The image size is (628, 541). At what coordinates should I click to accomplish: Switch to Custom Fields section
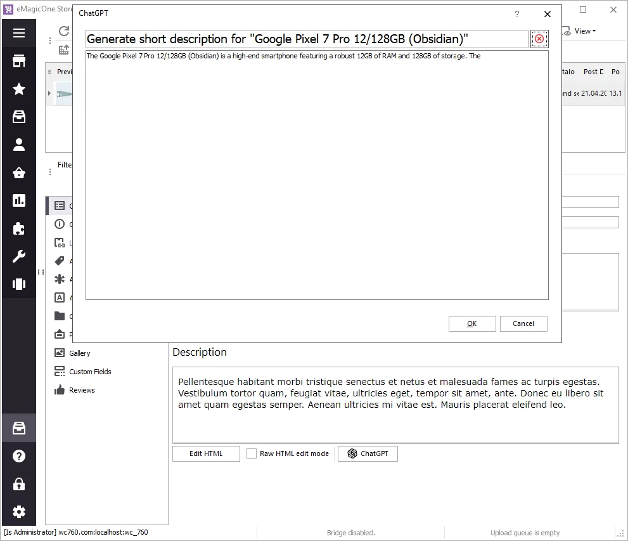89,372
